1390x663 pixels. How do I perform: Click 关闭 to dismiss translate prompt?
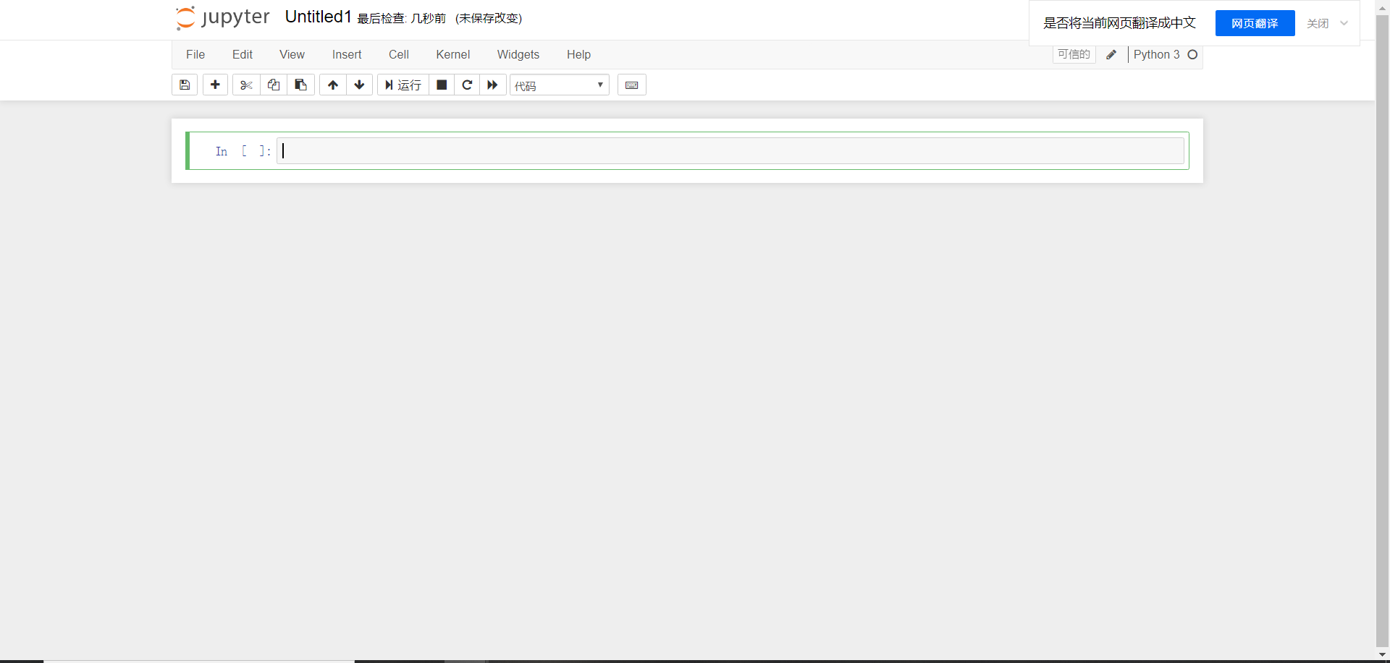click(x=1318, y=24)
